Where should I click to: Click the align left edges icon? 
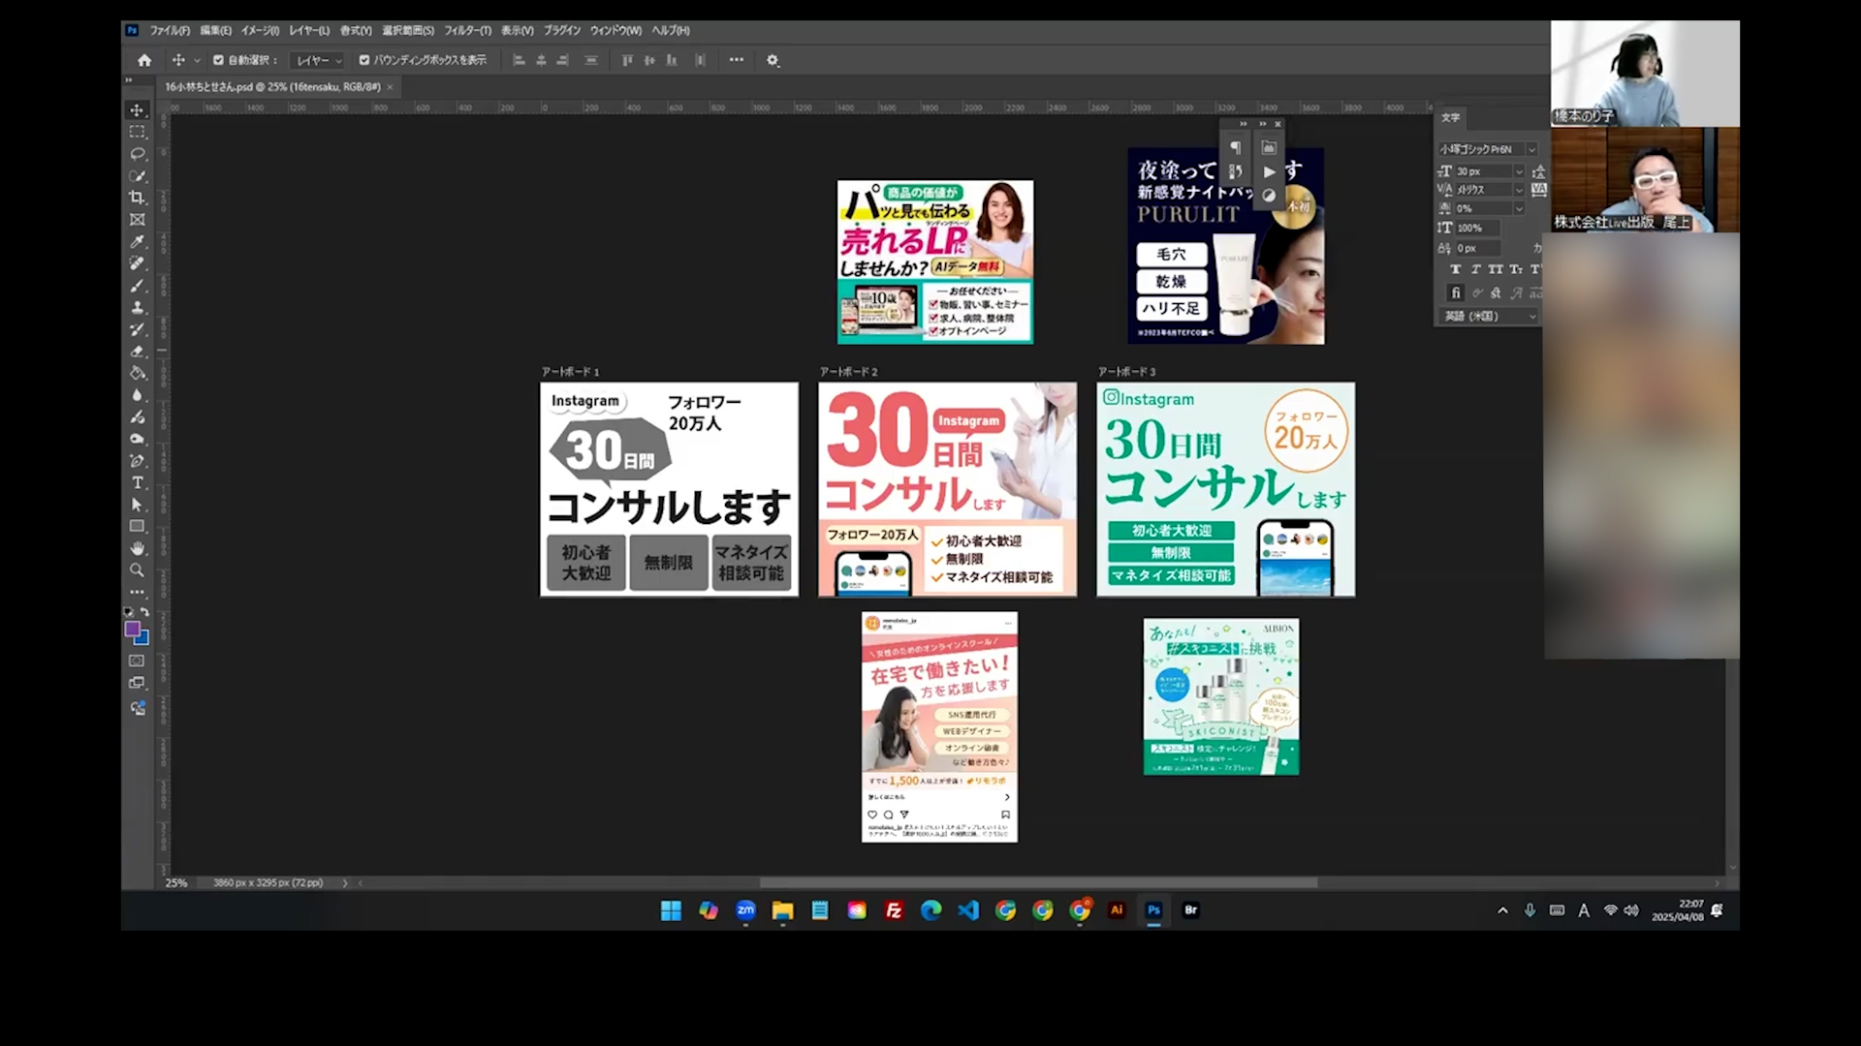tap(519, 60)
